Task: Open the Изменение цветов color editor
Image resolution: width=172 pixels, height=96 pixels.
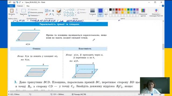Action: tap(143, 13)
